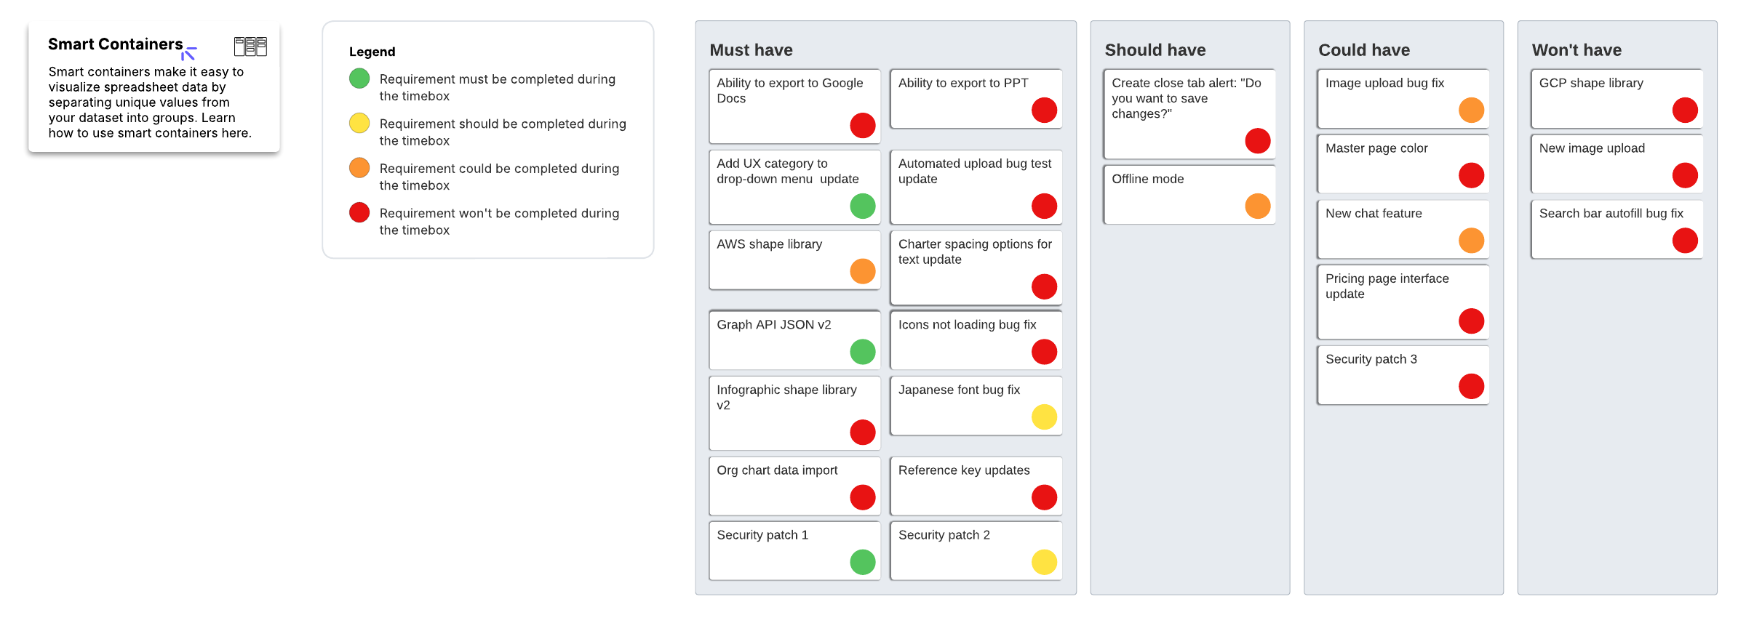Viewport: 1746px width, 631px height.
Task: Select the Must have column header
Action: 751,50
